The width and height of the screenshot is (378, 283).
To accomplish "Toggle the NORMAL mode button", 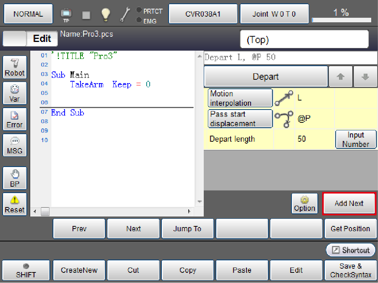I will (x=28, y=14).
